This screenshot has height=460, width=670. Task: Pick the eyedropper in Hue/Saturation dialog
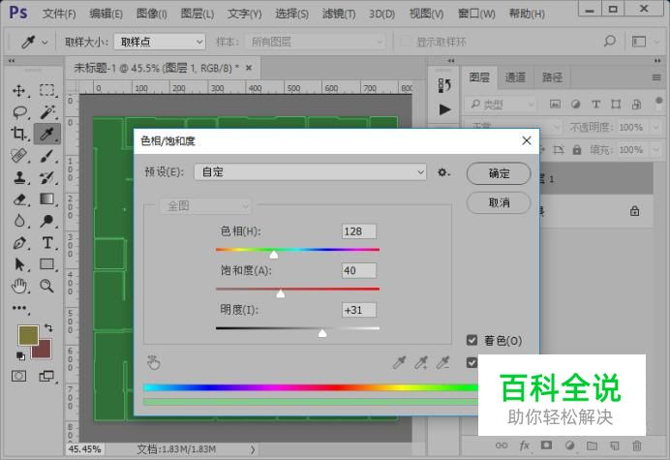point(399,363)
